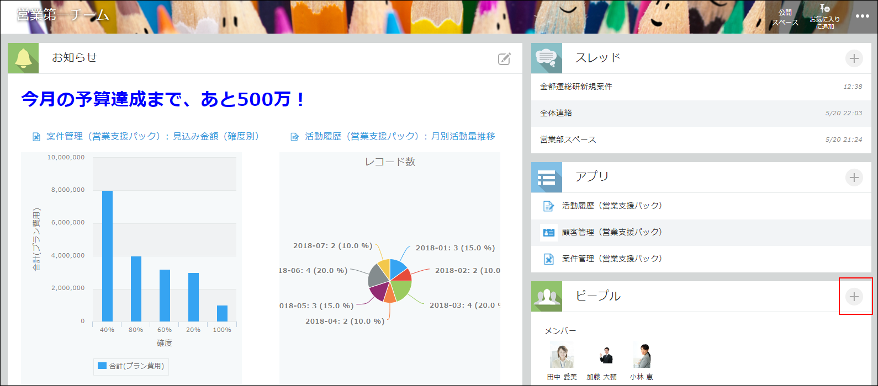This screenshot has height=386, width=878.
Task: Click the bell announcement icon
Action: click(x=23, y=58)
